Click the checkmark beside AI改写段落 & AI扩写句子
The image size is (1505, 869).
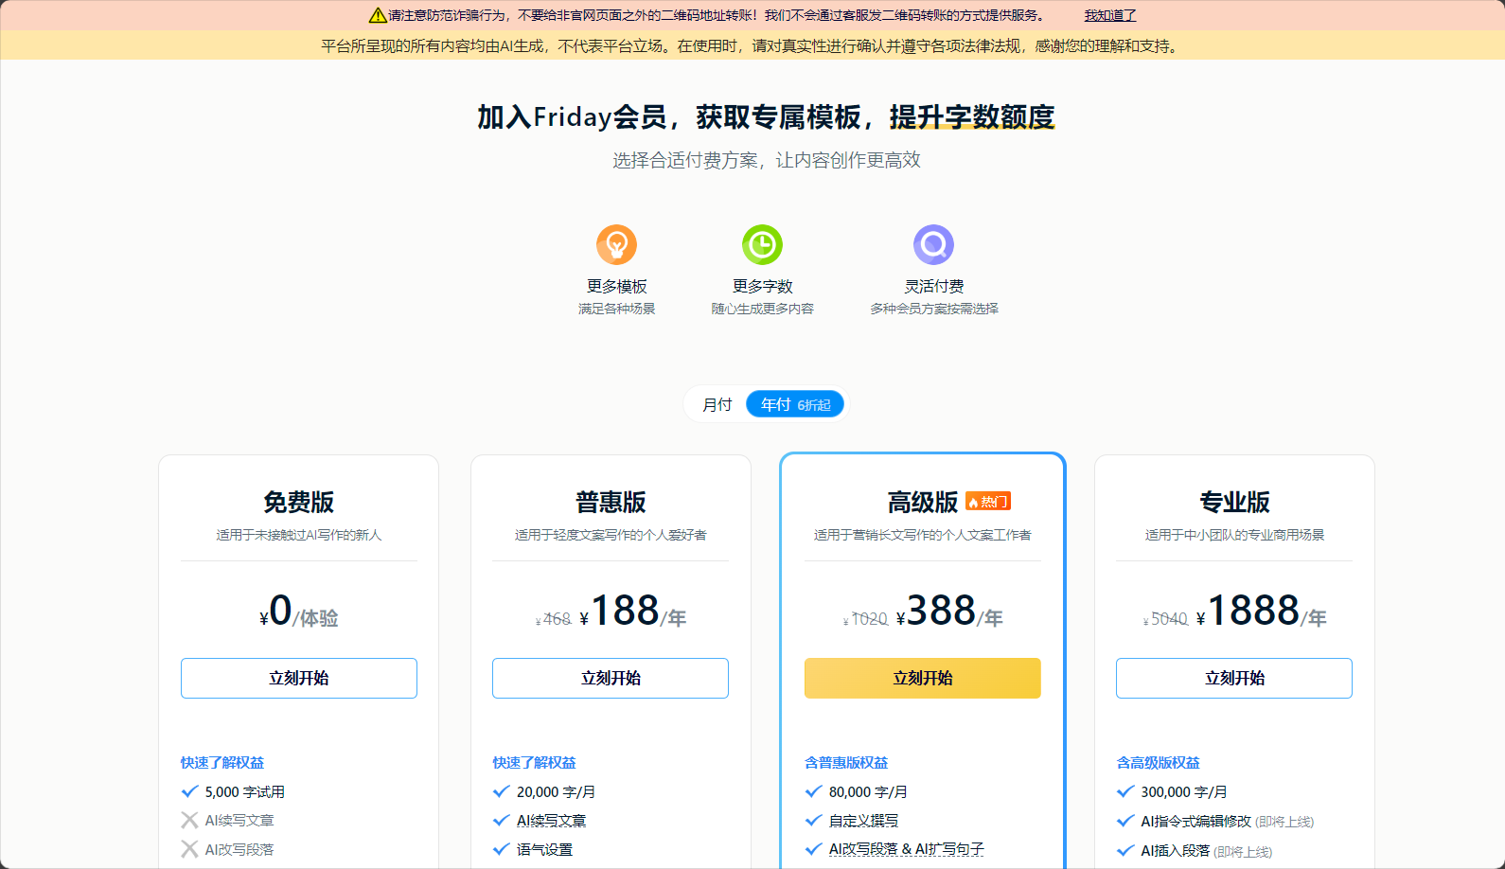pos(813,849)
